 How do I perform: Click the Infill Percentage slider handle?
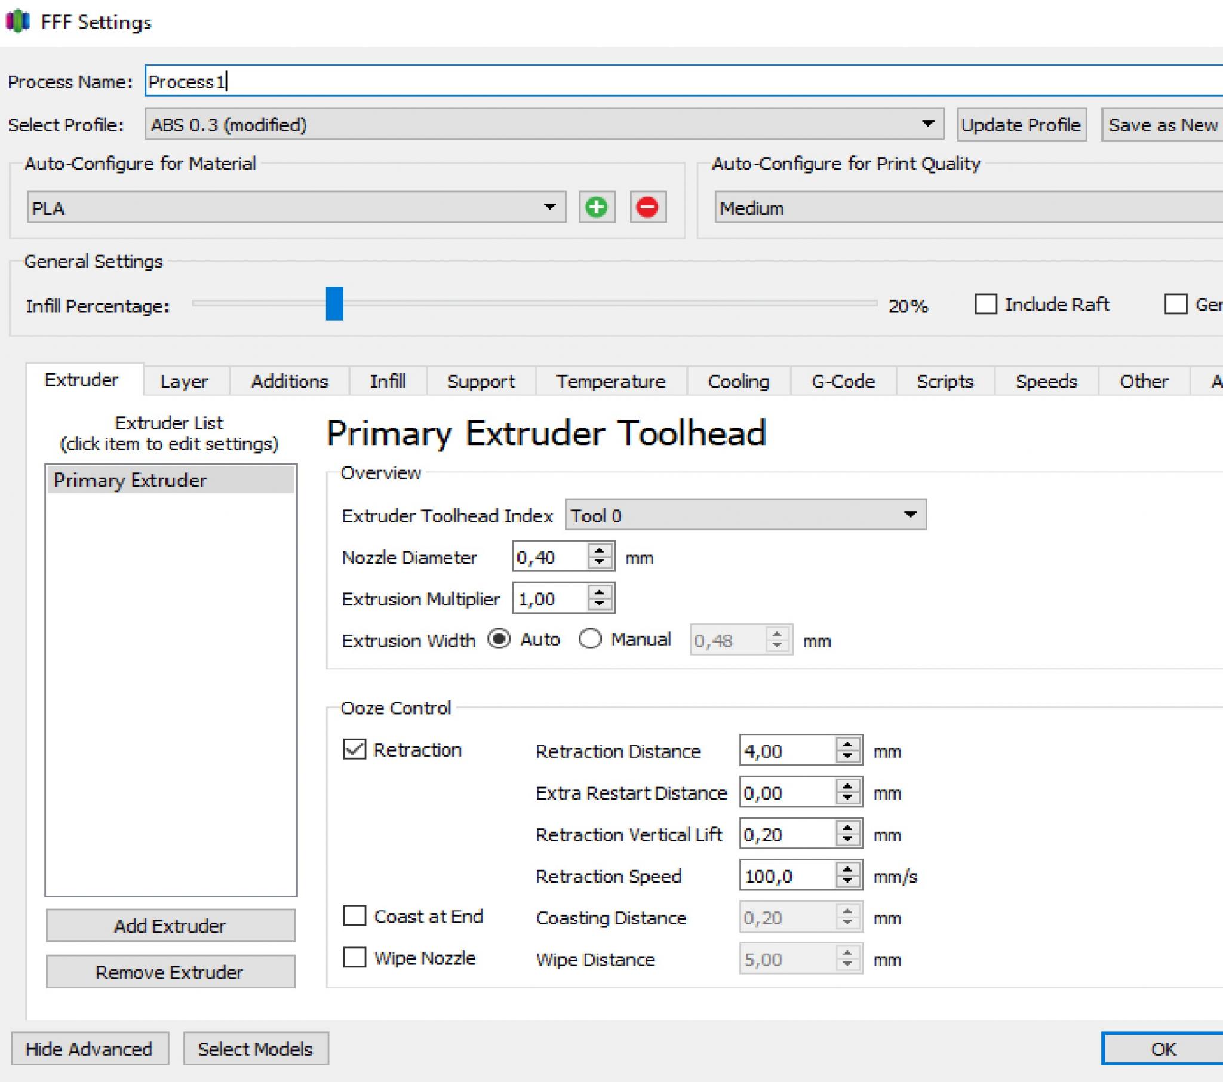coord(334,303)
